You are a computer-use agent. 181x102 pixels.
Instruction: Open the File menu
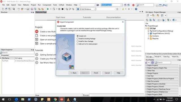pyautogui.click(x=3, y=5)
